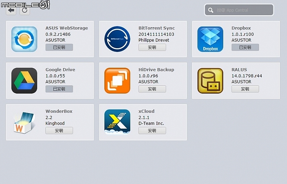Click the ASUS WebStorage title
The width and height of the screenshot is (287, 184).
(x=67, y=28)
